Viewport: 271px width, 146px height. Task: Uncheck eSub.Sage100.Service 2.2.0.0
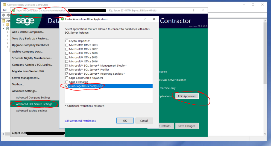point(67,86)
